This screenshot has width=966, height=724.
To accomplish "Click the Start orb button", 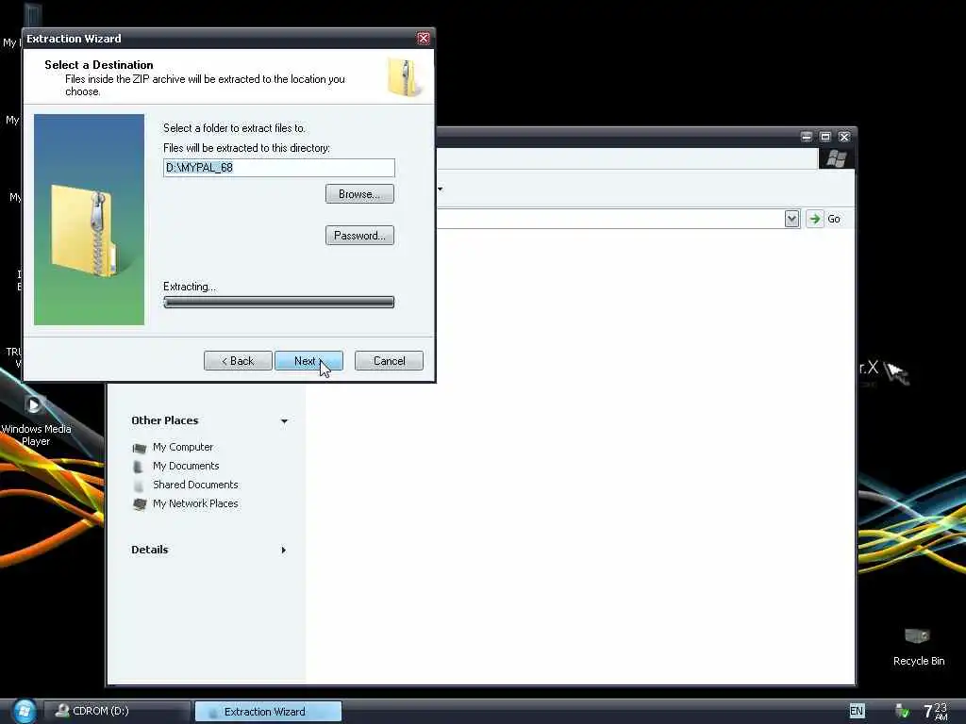I will [24, 711].
